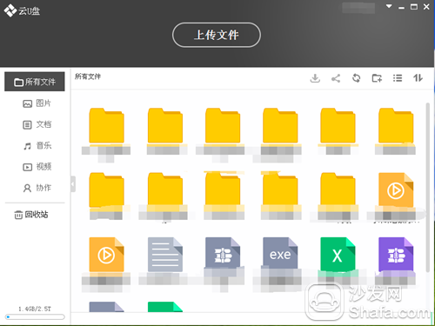Open the 音乐 category
Viewport: 435px width, 326px height.
[x=37, y=145]
